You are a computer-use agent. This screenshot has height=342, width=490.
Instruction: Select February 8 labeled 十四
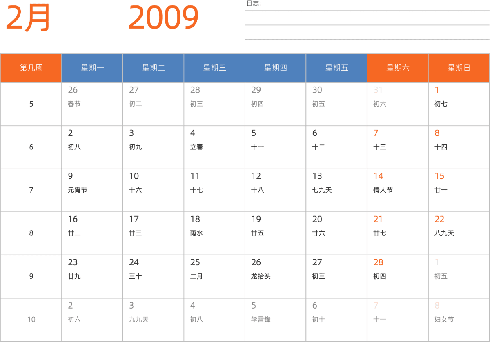pyautogui.click(x=459, y=147)
